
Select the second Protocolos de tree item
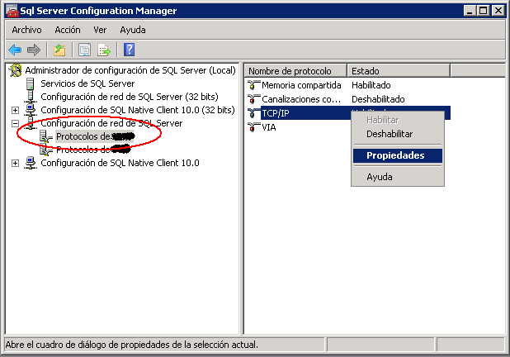coord(94,150)
